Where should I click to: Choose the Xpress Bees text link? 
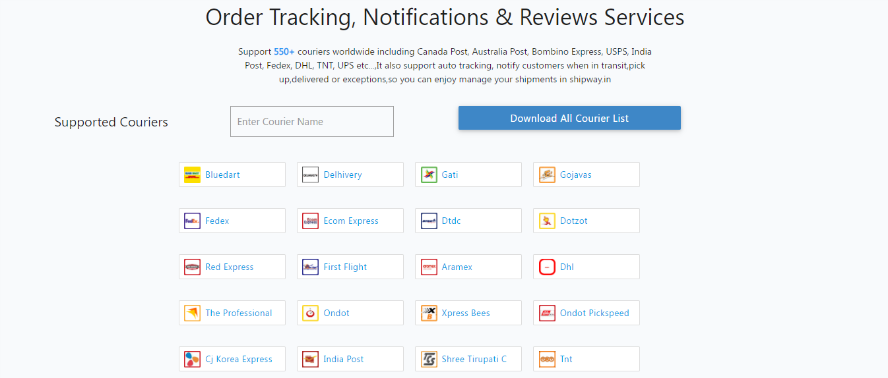point(466,313)
